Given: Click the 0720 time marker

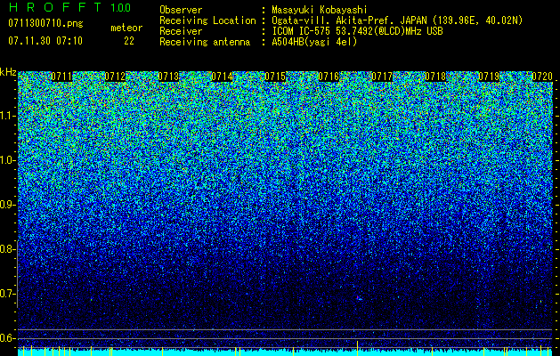Looking at the screenshot, I should pyautogui.click(x=542, y=77).
